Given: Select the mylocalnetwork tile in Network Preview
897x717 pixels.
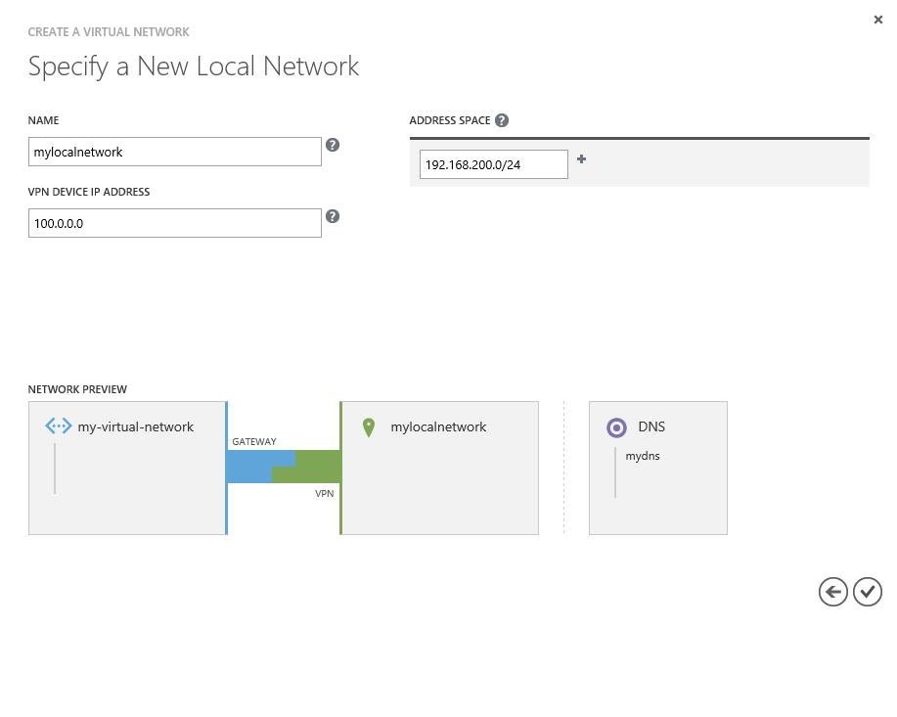Looking at the screenshot, I should [440, 489].
